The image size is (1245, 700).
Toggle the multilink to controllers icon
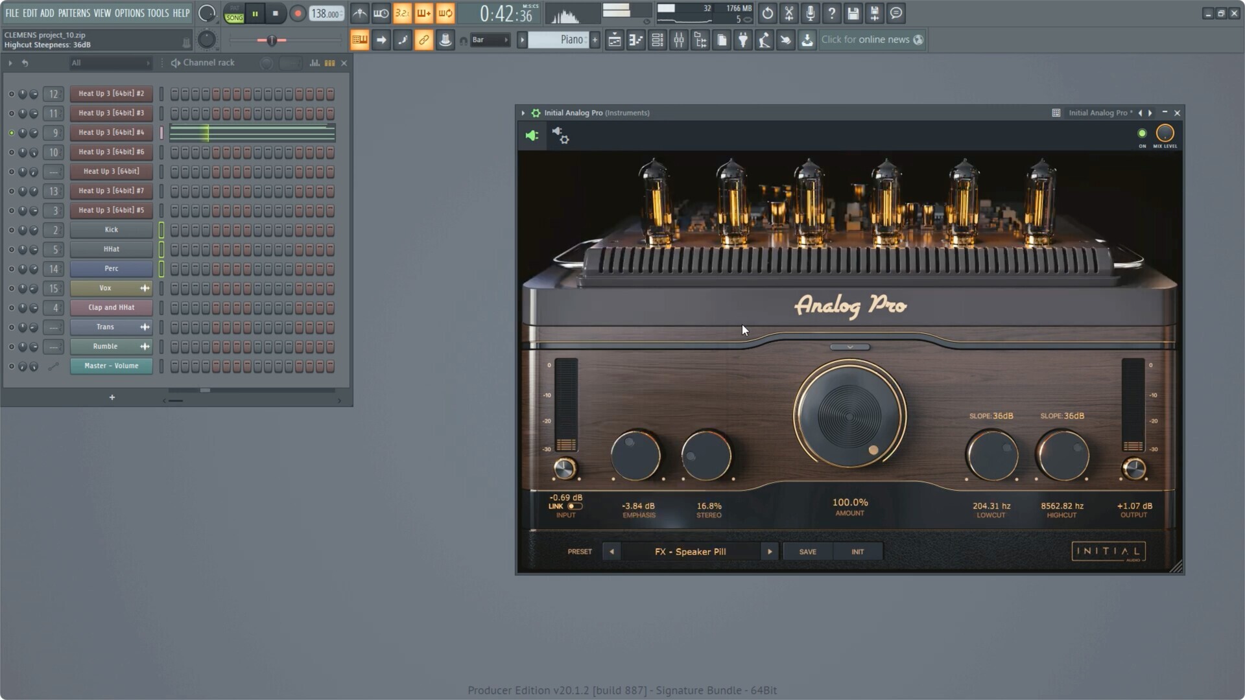coord(423,40)
